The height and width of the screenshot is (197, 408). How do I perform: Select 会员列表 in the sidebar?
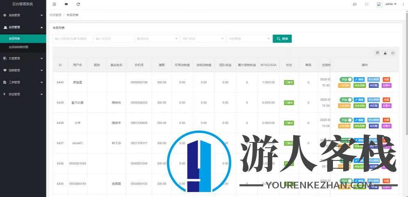click(23, 39)
